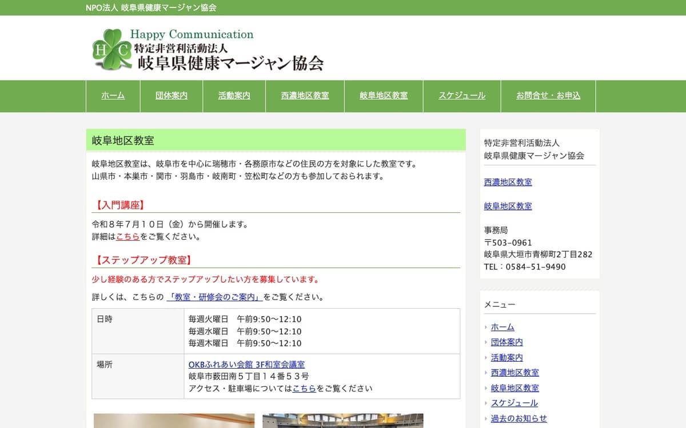686x428 pixels.
Task: Click the 日時 table header cell
Action: pos(138,331)
